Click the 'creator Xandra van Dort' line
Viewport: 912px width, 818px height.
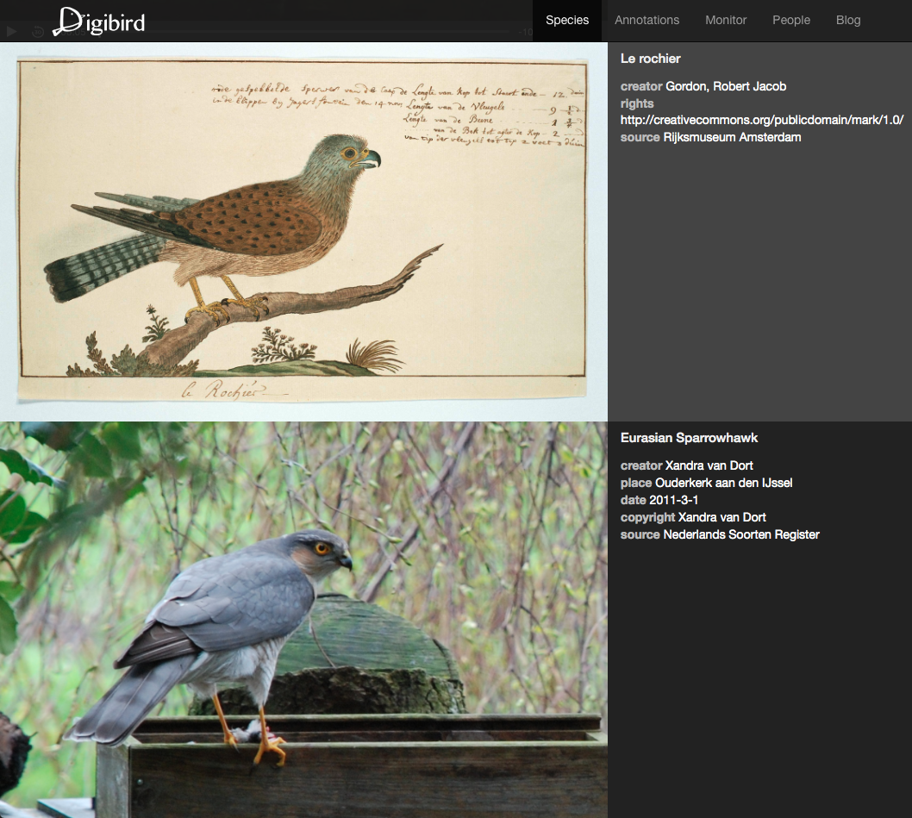(687, 465)
